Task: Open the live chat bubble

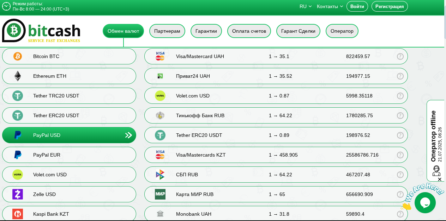Action: click(425, 203)
